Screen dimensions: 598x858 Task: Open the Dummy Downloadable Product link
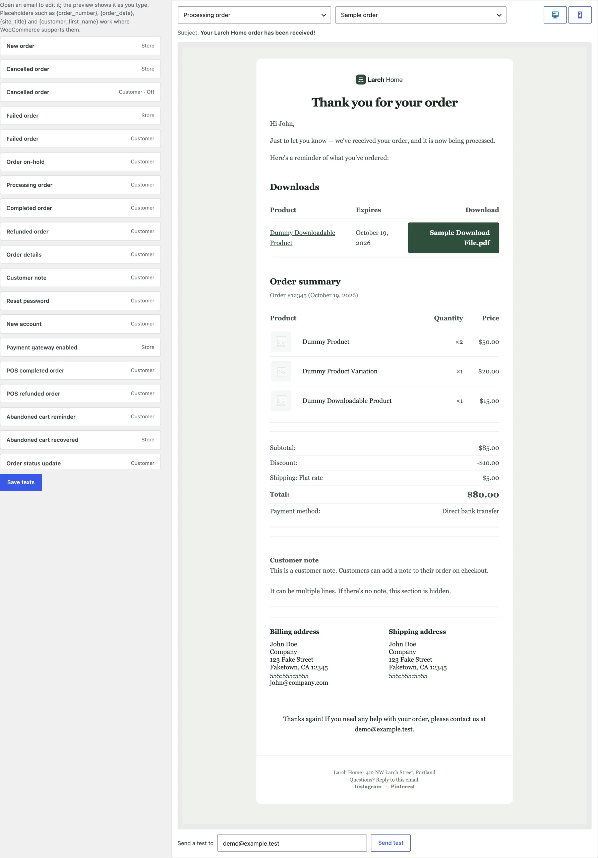[x=302, y=238]
